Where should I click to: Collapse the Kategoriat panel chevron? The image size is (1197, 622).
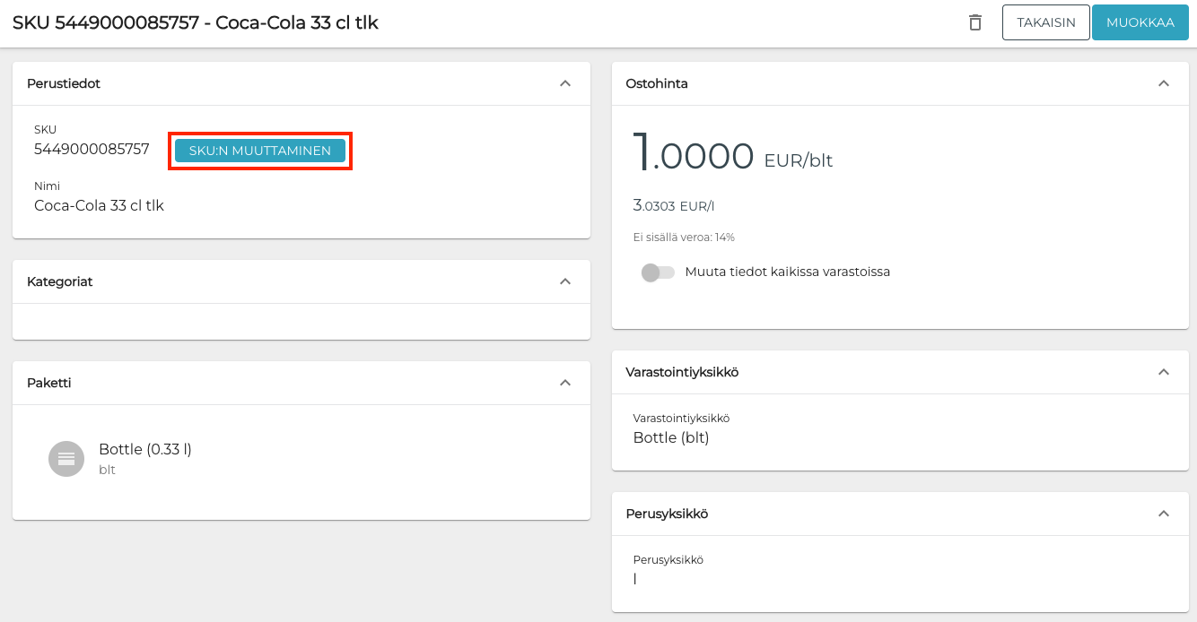pyautogui.click(x=565, y=281)
